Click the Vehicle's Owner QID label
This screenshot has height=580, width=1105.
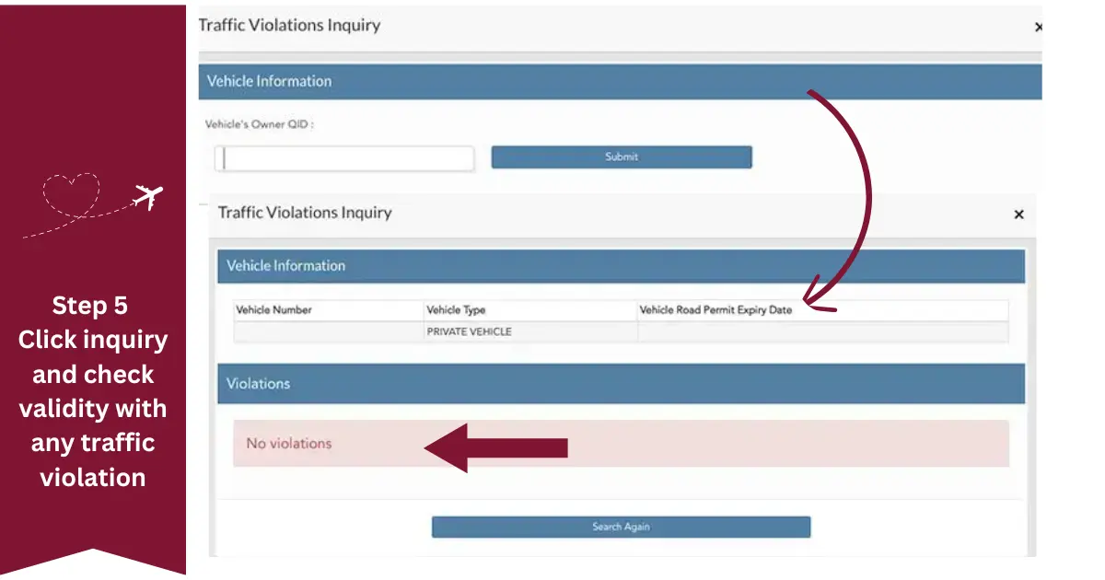coord(260,124)
